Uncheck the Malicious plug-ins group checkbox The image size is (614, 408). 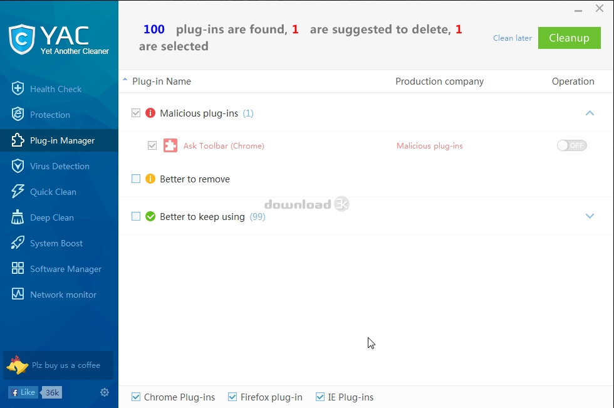(136, 113)
